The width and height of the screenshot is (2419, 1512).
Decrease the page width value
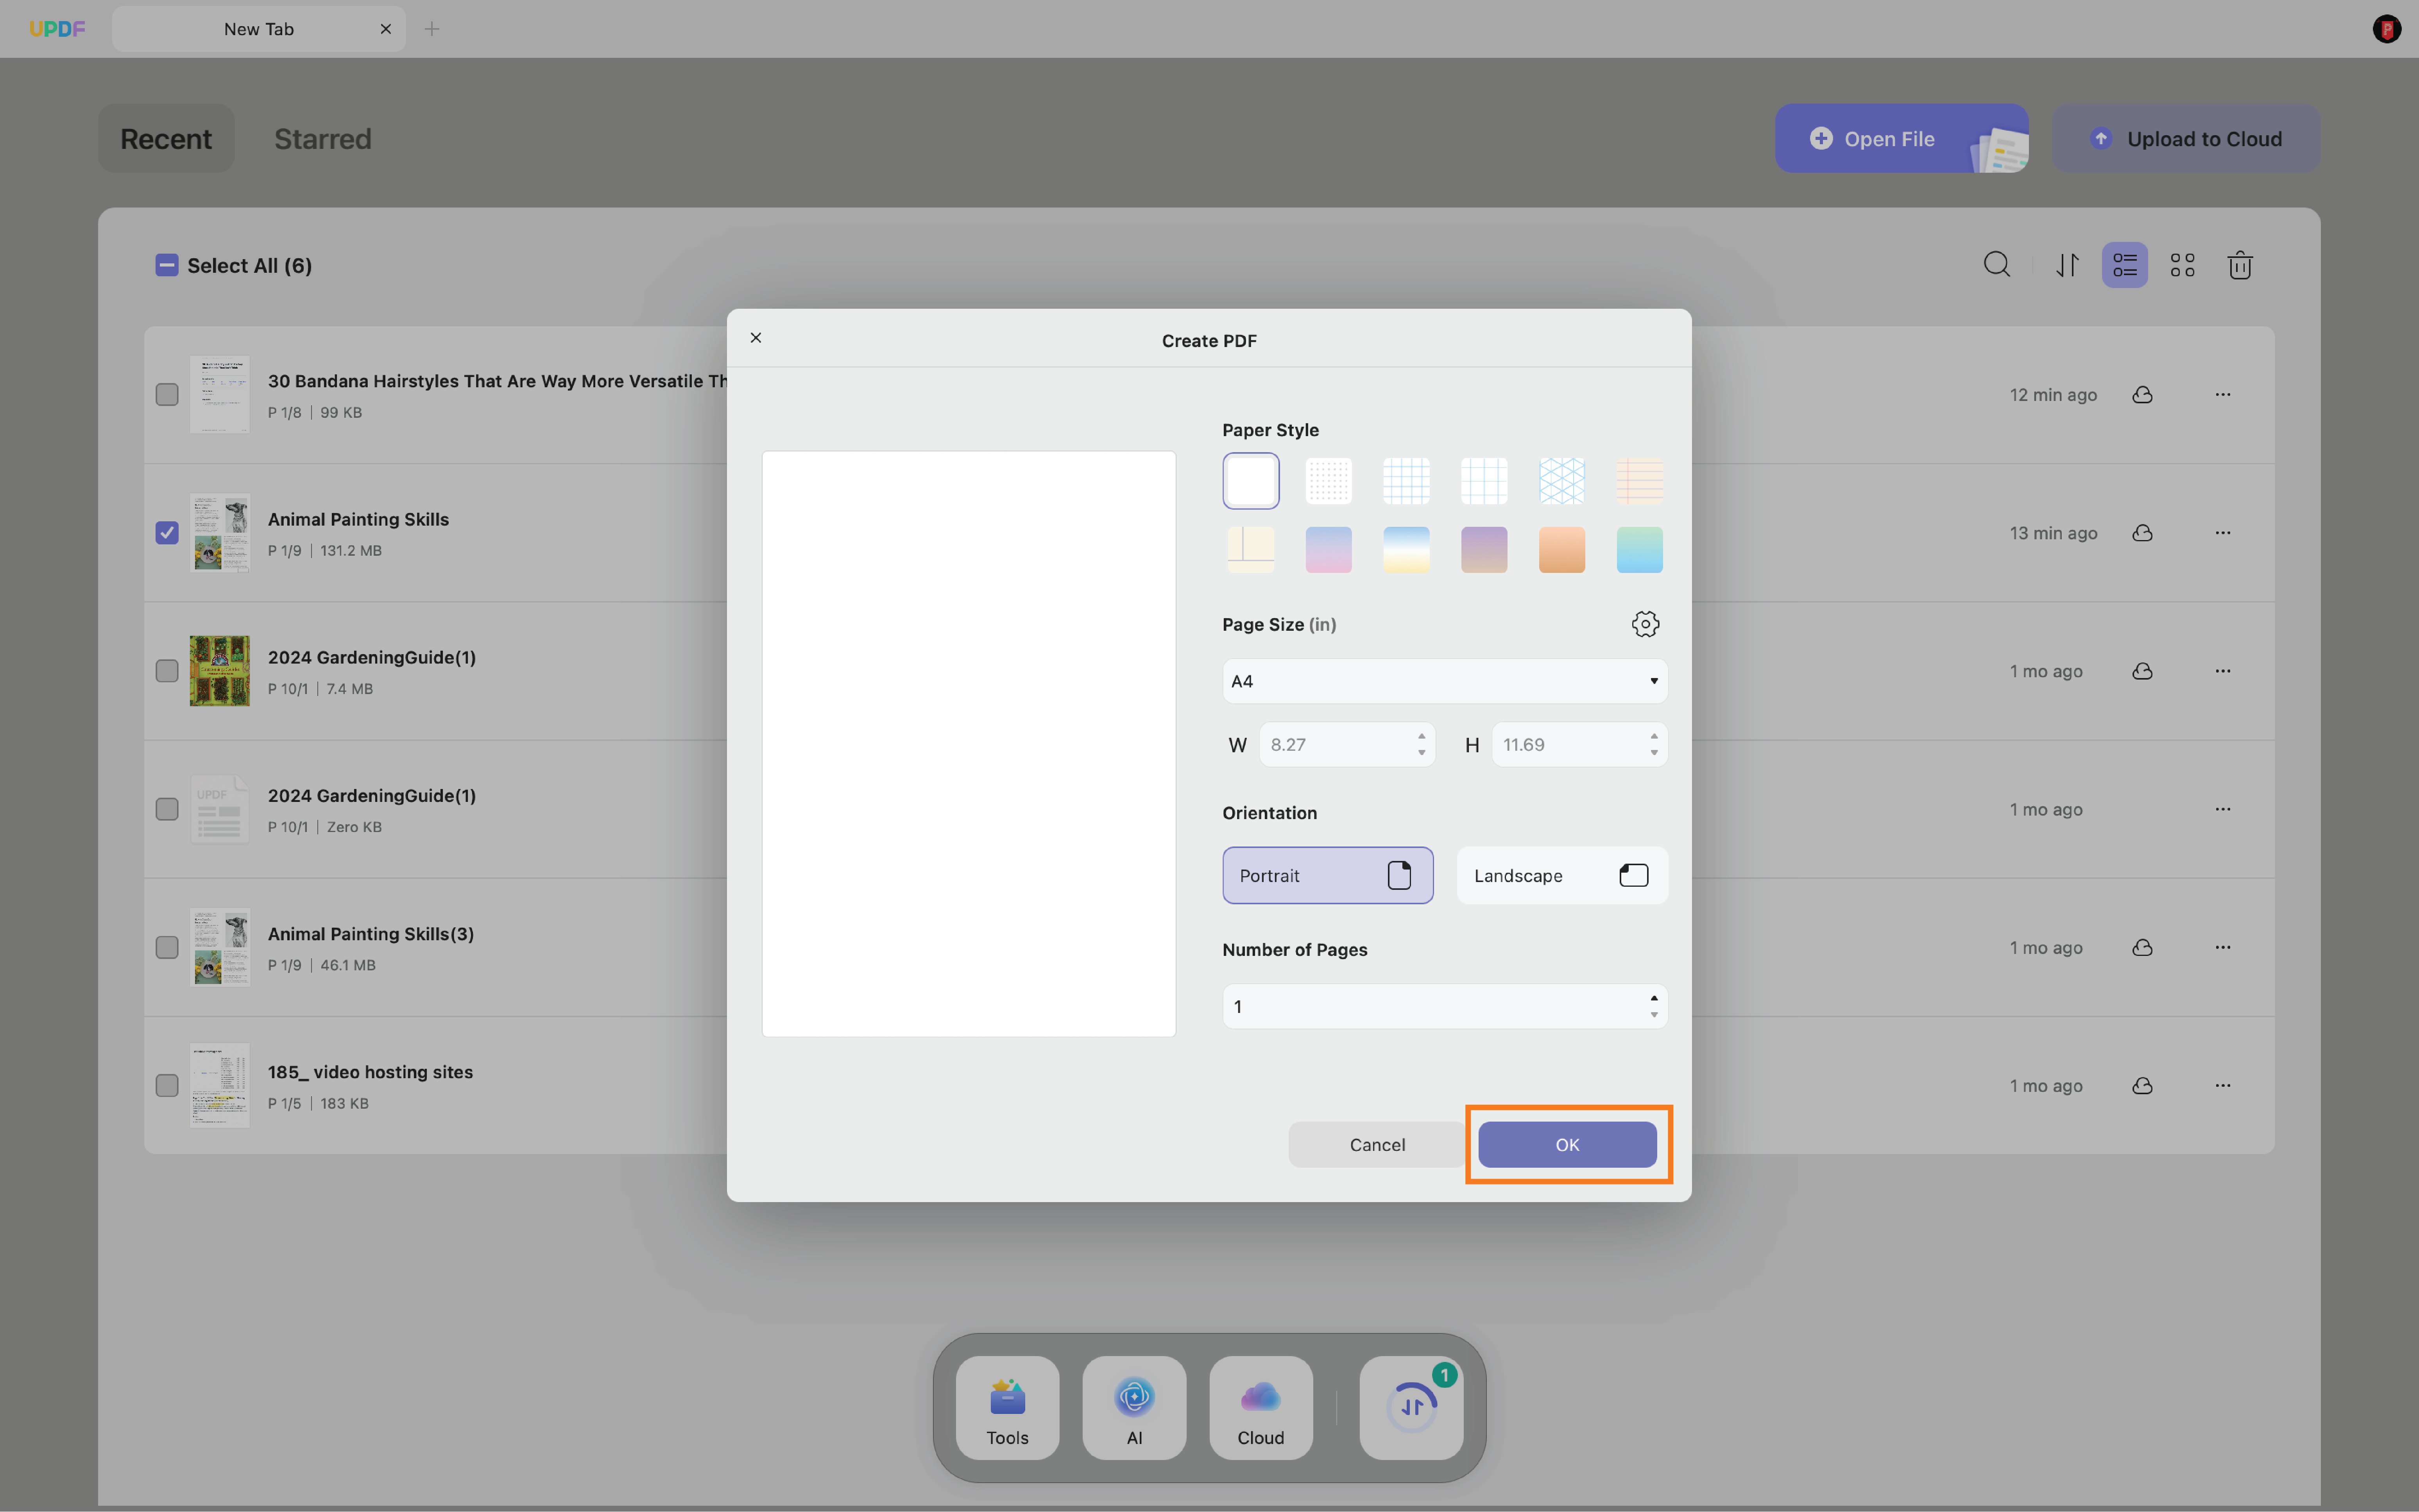pyautogui.click(x=1421, y=753)
